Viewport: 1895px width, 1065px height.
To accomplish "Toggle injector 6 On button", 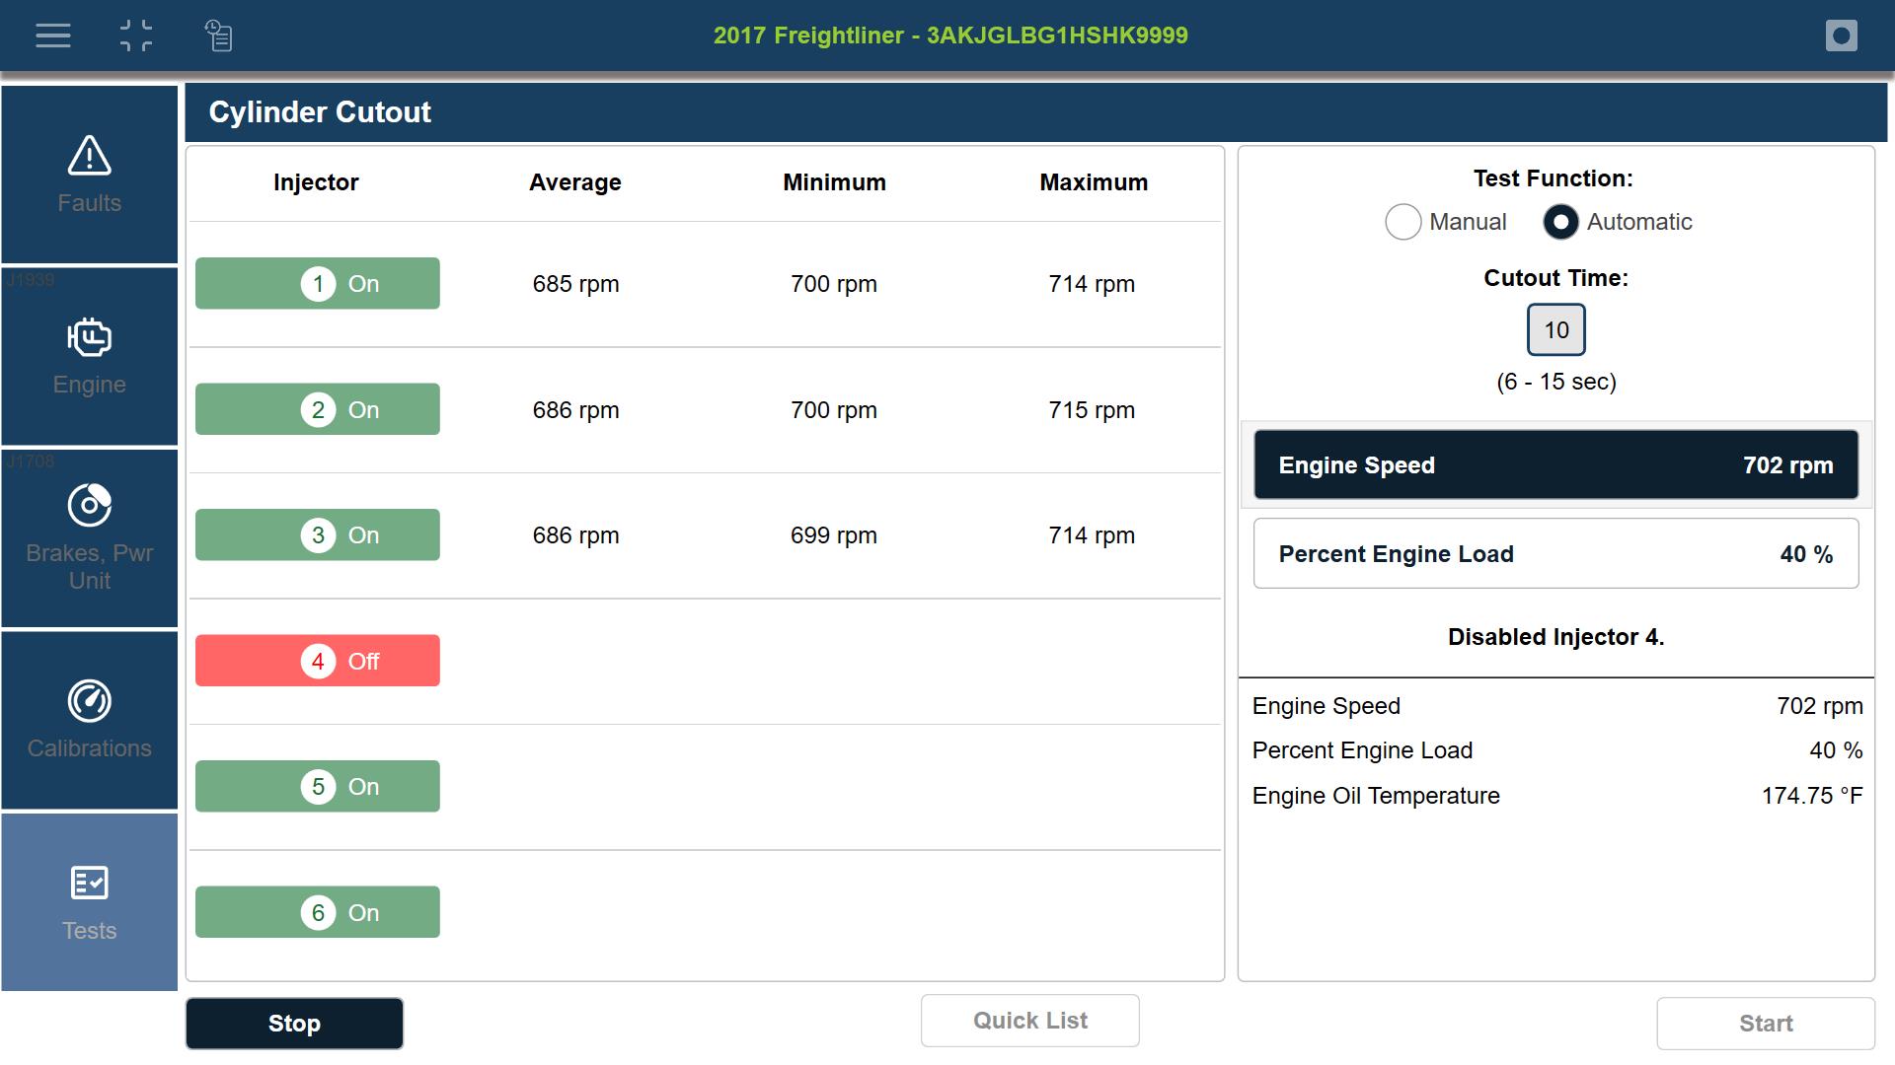I will (318, 912).
